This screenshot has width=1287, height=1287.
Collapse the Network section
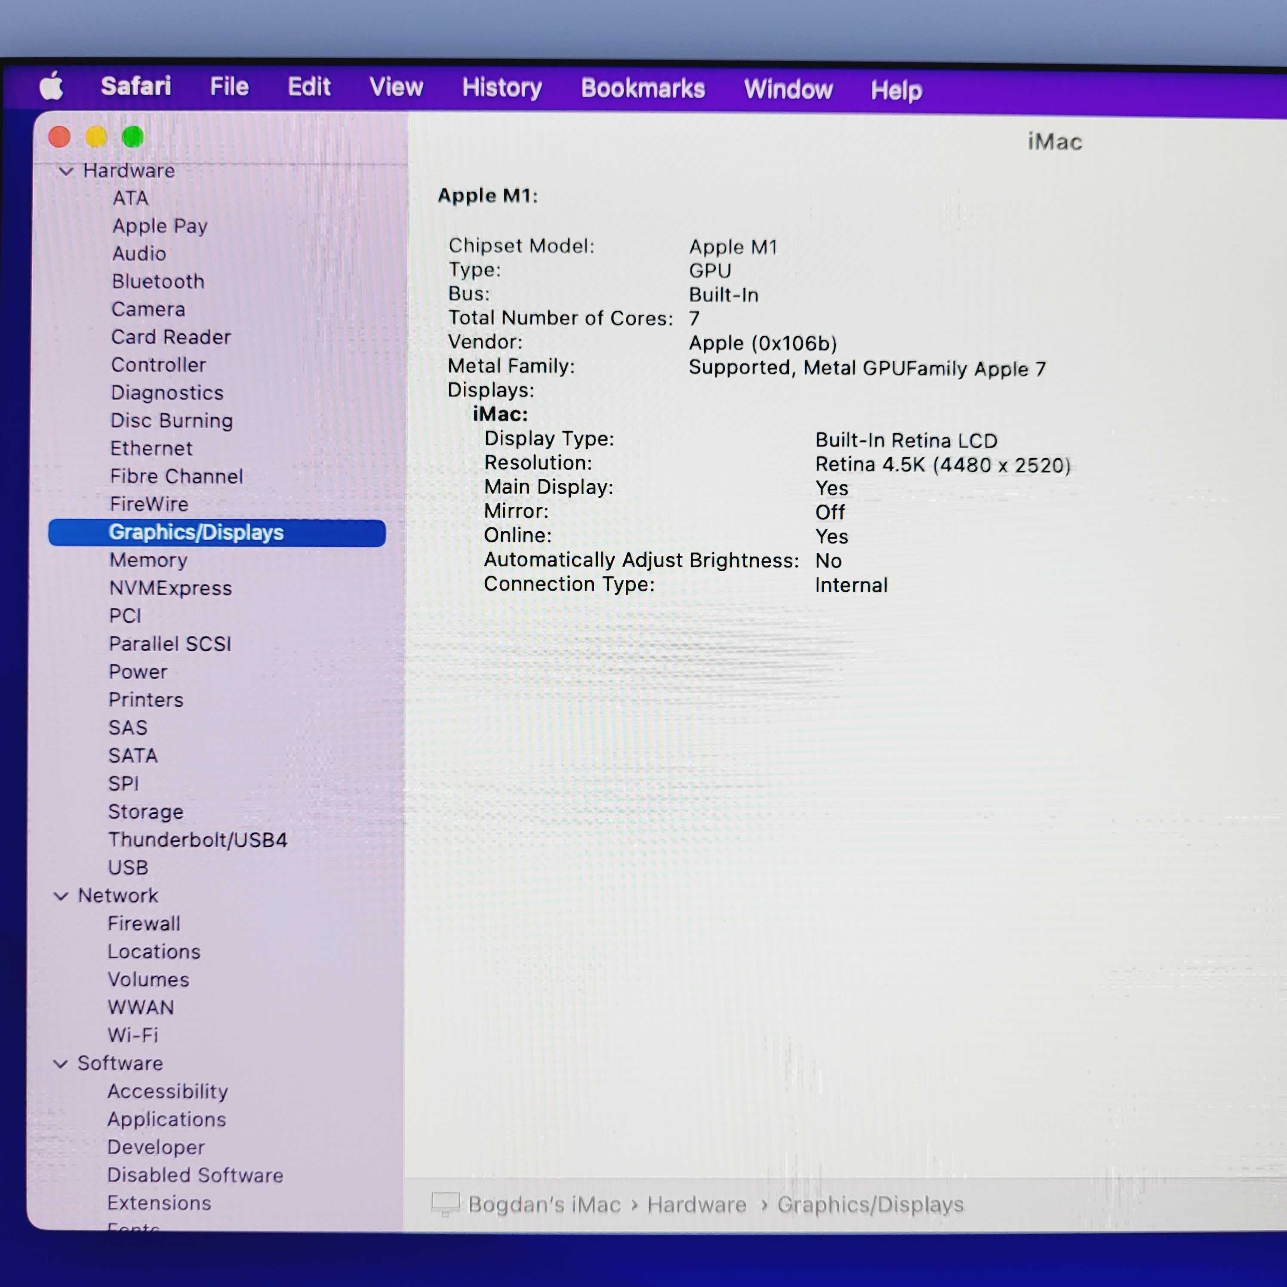(61, 896)
